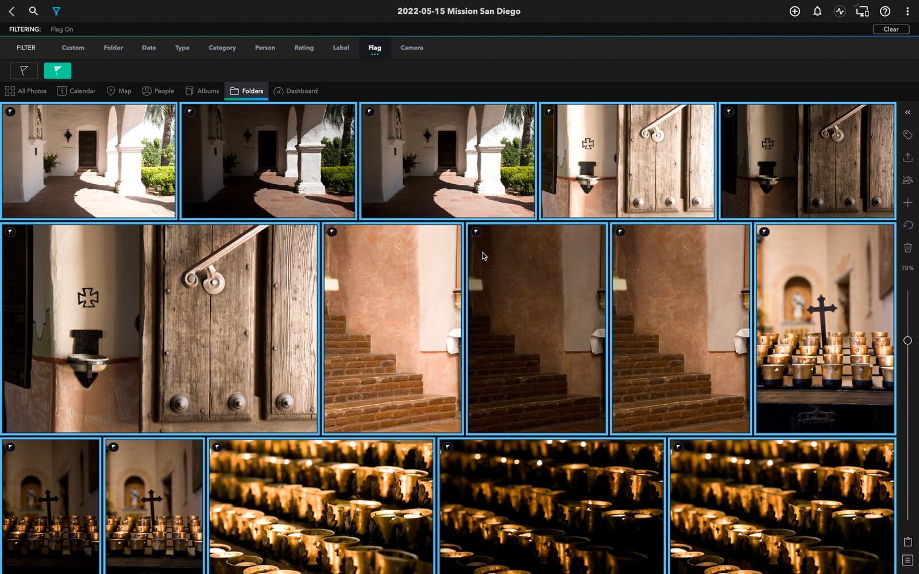Click the trash delete icon
This screenshot has width=919, height=574.
tap(908, 247)
